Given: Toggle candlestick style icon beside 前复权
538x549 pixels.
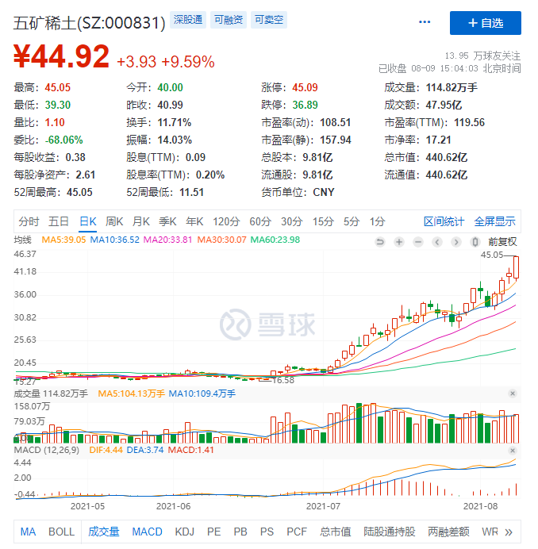Looking at the screenshot, I should 475,242.
